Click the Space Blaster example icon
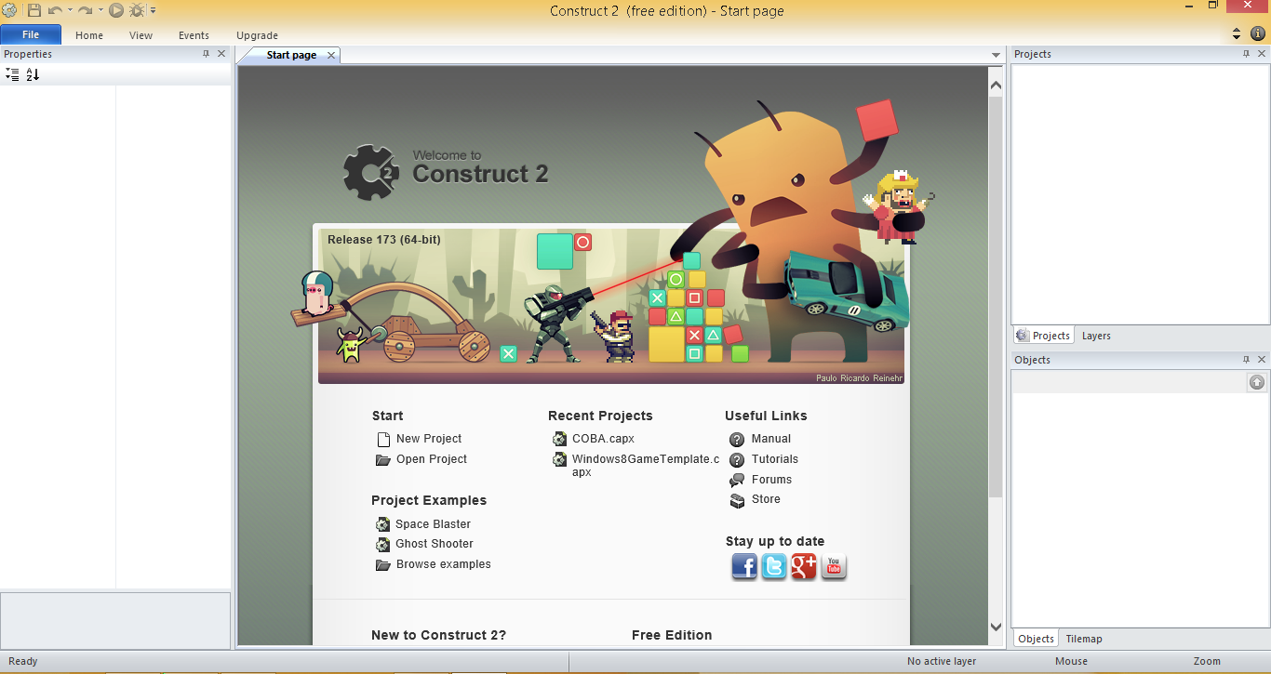 click(383, 524)
